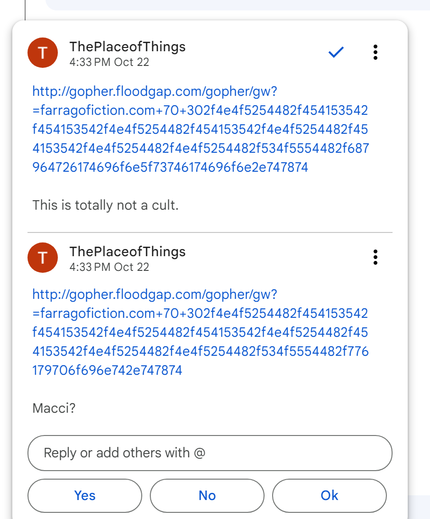Focus the 'Reply or add others with @' field

210,453
